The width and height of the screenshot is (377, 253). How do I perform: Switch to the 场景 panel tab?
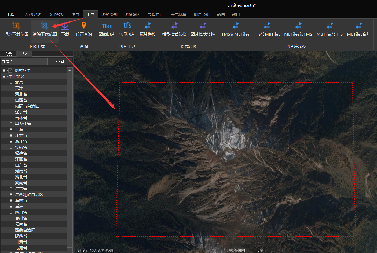click(x=8, y=54)
